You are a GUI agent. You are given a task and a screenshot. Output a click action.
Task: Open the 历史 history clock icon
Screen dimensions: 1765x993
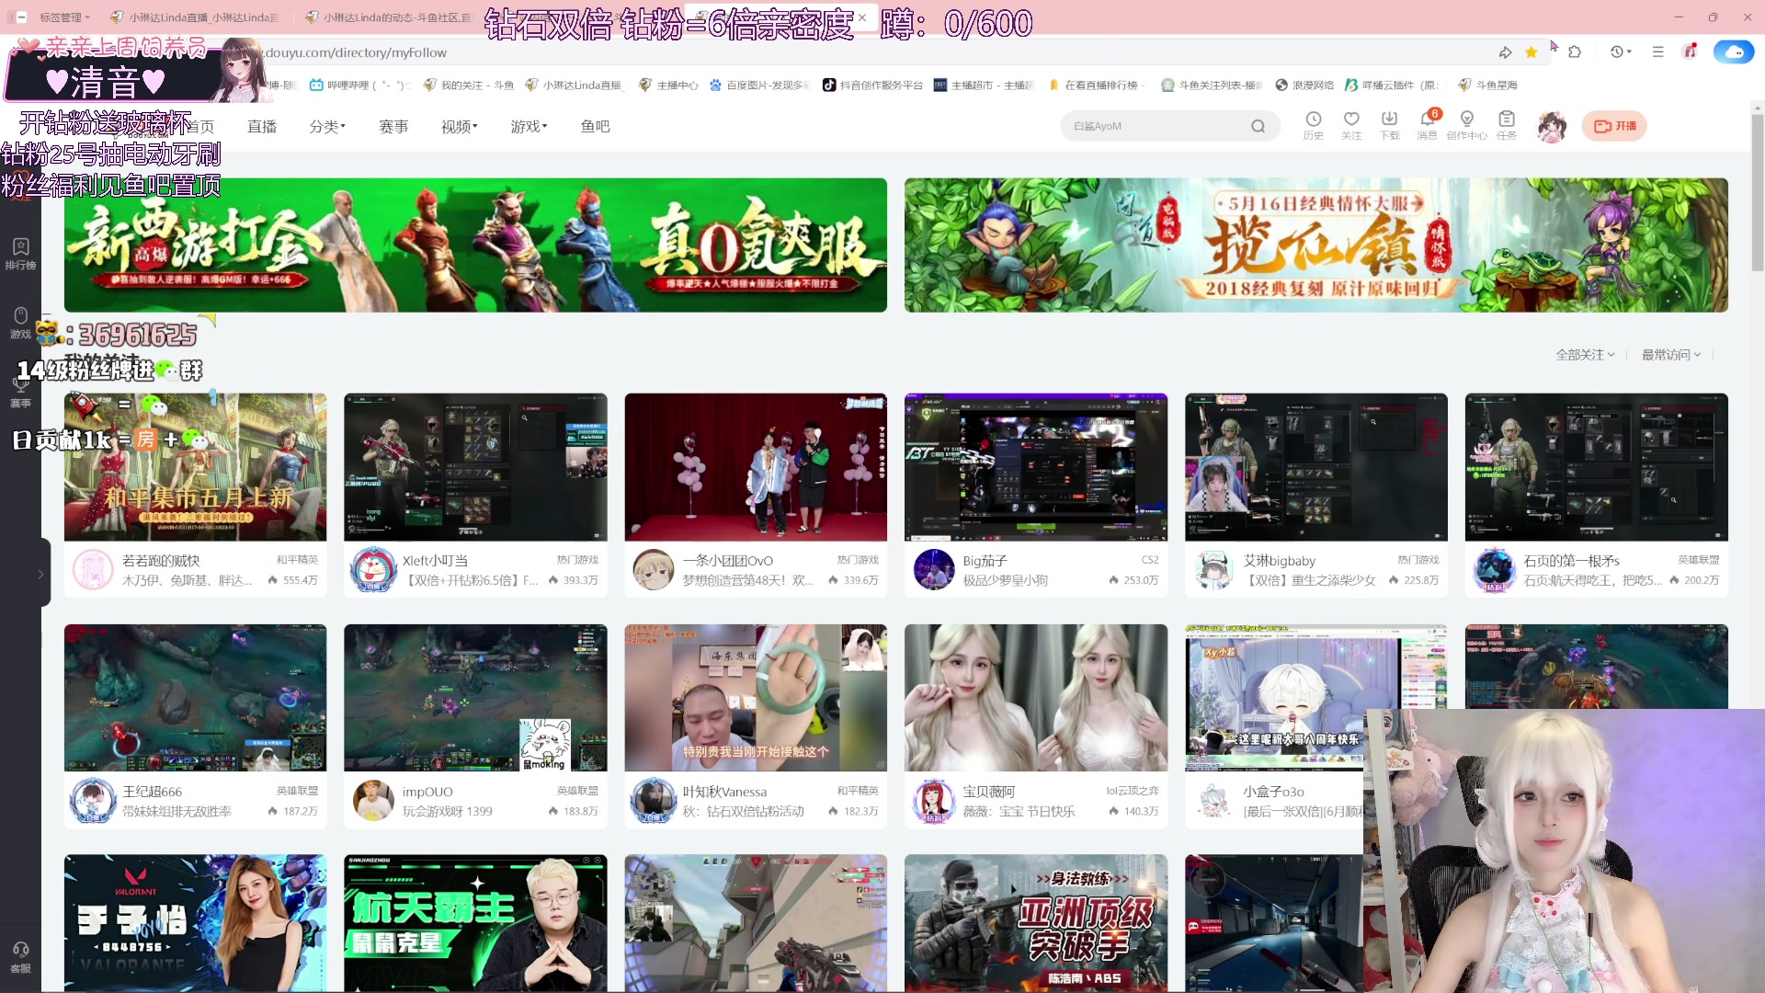[x=1313, y=125]
